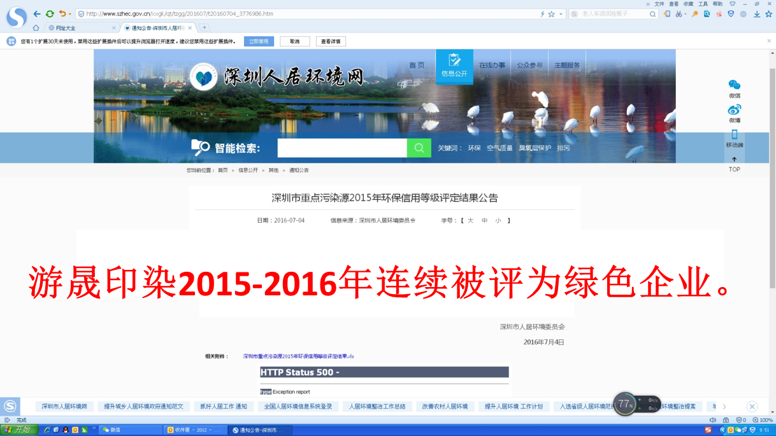Image resolution: width=776 pixels, height=436 pixels.
Task: Open the 帮助 menu
Action: point(717,4)
